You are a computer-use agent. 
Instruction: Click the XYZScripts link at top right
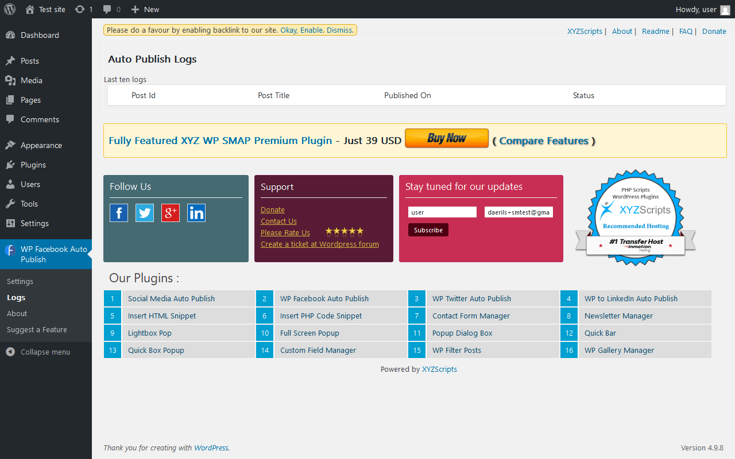[585, 32]
